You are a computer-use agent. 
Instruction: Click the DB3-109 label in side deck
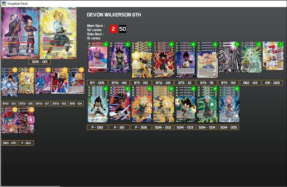click(10, 143)
